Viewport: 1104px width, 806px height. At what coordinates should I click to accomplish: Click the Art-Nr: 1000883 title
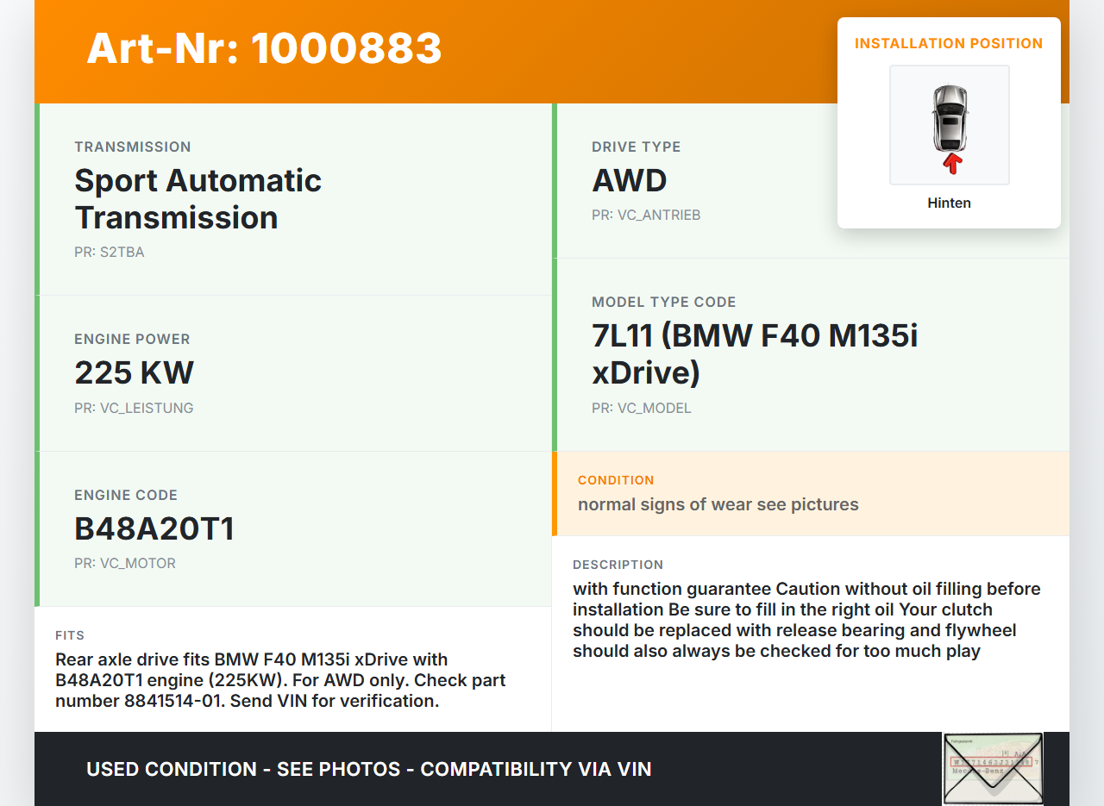tap(264, 48)
